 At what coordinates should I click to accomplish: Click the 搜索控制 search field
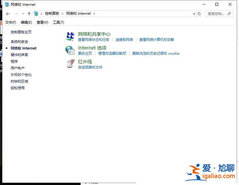[219, 14]
